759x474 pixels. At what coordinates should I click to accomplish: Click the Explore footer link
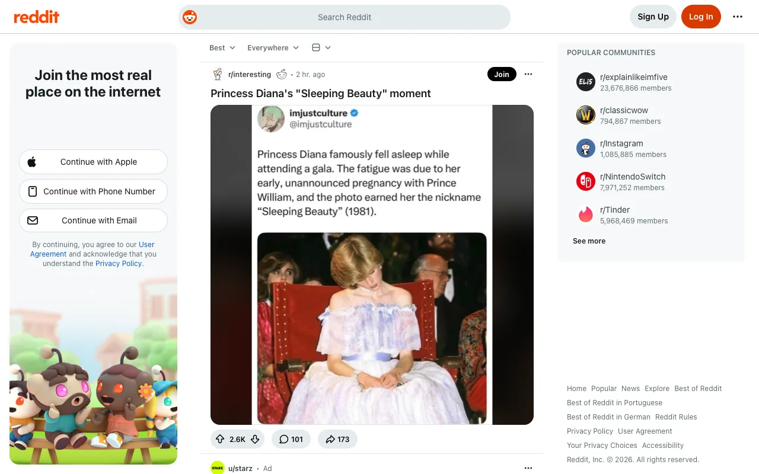tap(657, 389)
